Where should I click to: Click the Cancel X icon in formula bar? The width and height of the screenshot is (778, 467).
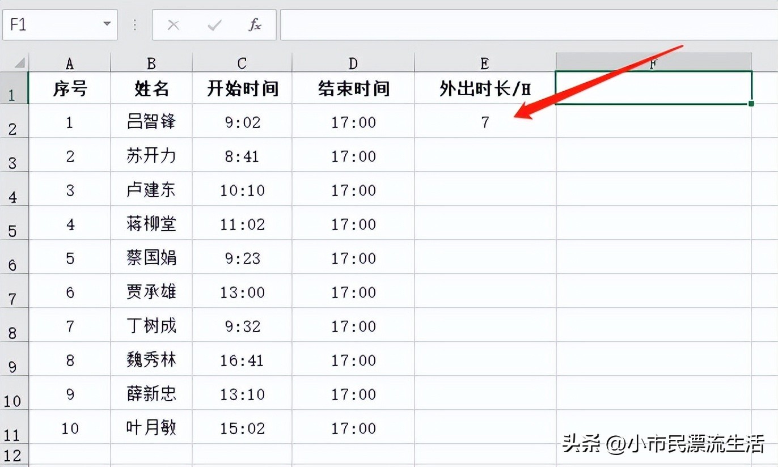click(174, 25)
